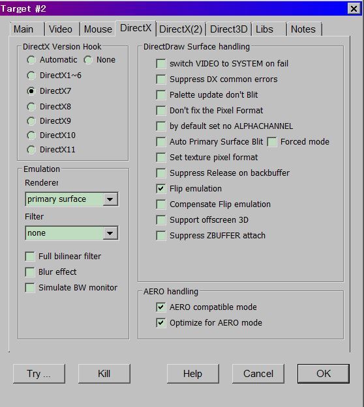Screen dimensions: 364x407
Task: Toggle Suppress ZBUFFER attach
Action: [161, 236]
